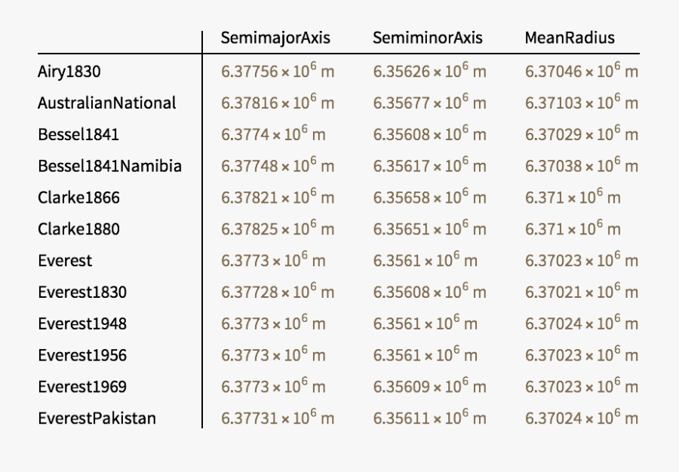
Task: Select Everest1830 mean radius value 6.37021
Action: tap(582, 292)
